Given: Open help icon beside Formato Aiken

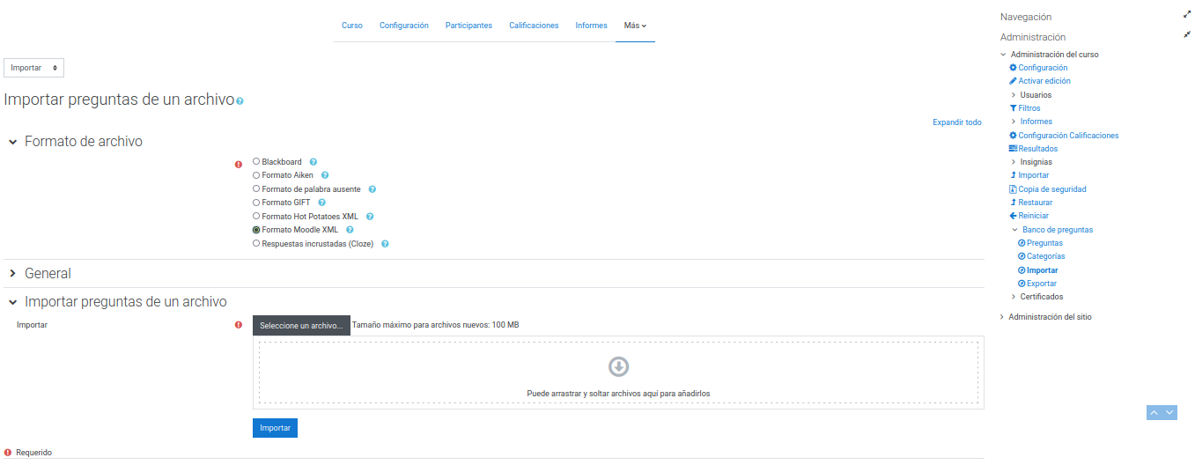Looking at the screenshot, I should 325,175.
